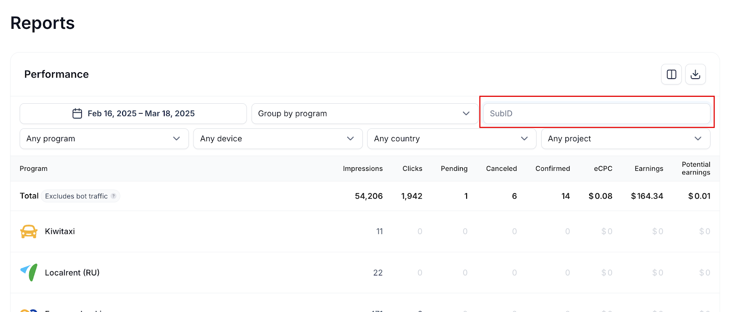Click Kiwitaxi impressions value 11
The image size is (732, 312).
pyautogui.click(x=379, y=232)
